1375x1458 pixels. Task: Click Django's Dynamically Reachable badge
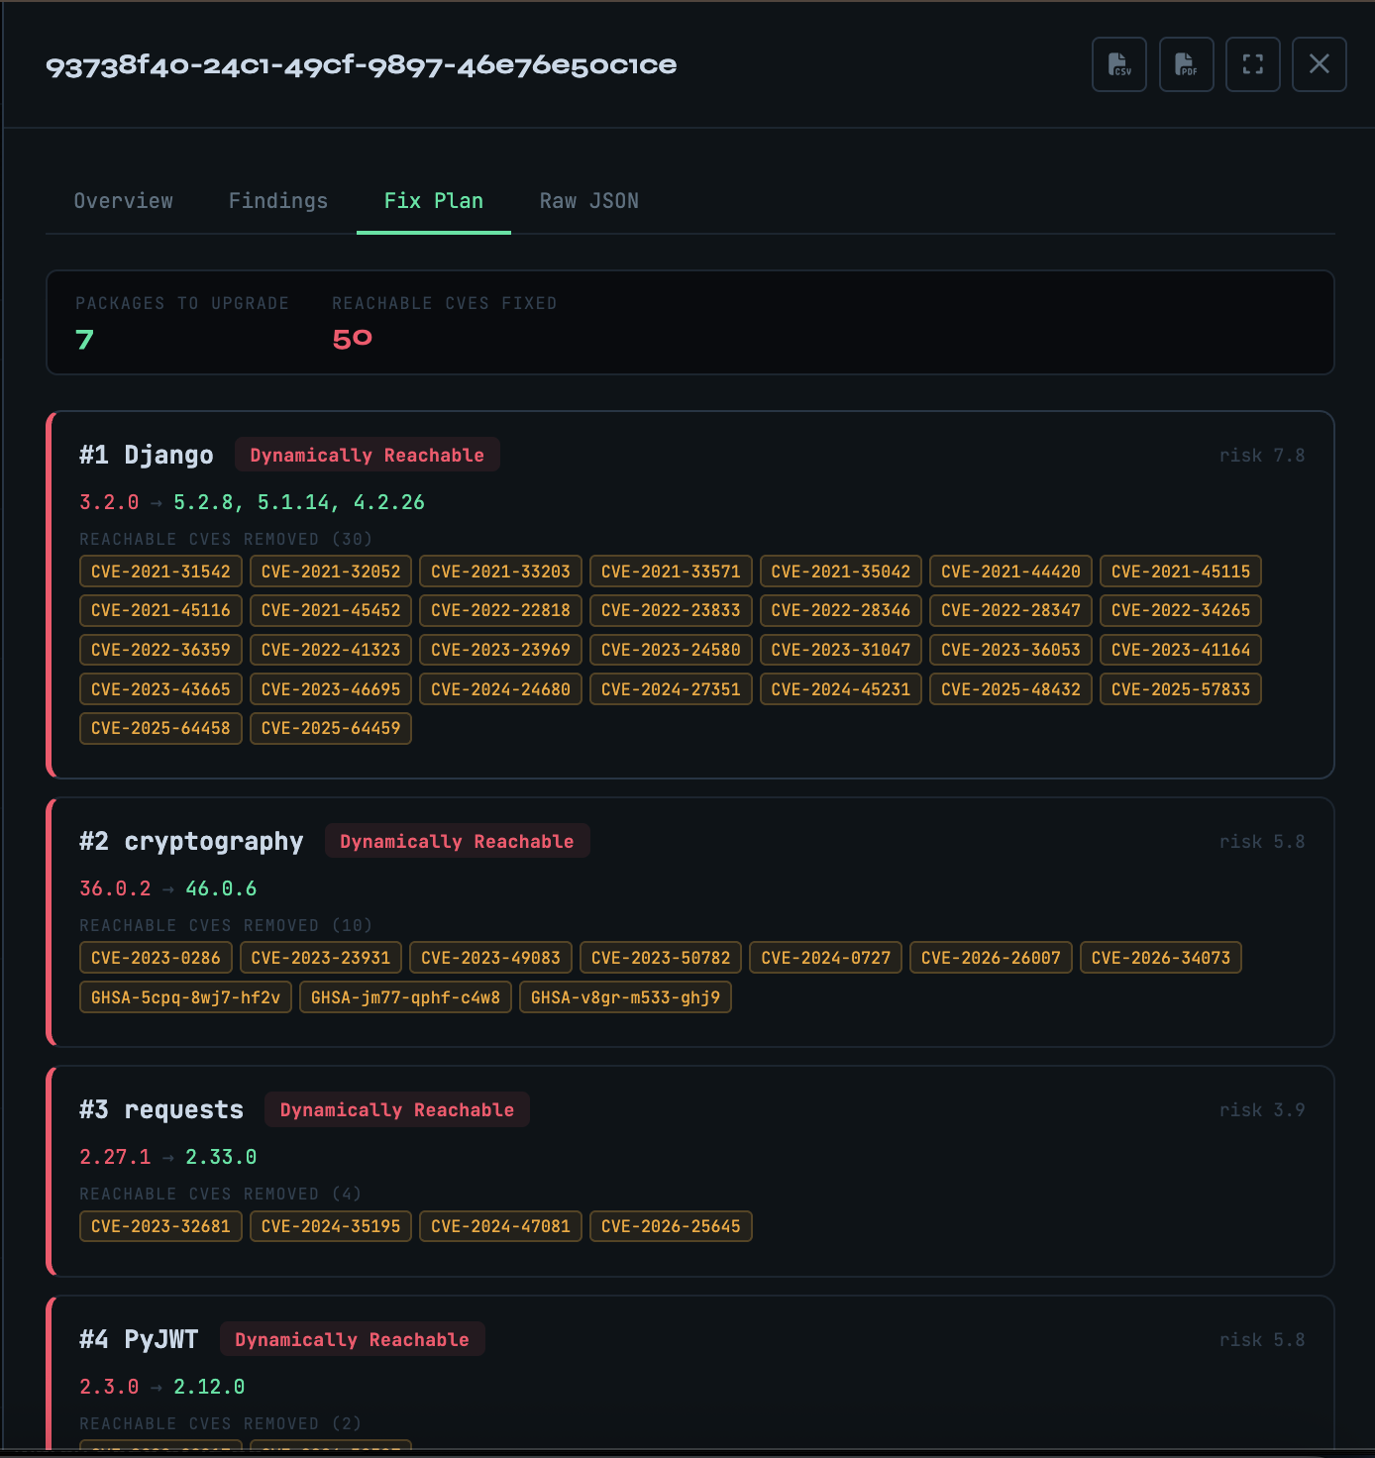(368, 455)
